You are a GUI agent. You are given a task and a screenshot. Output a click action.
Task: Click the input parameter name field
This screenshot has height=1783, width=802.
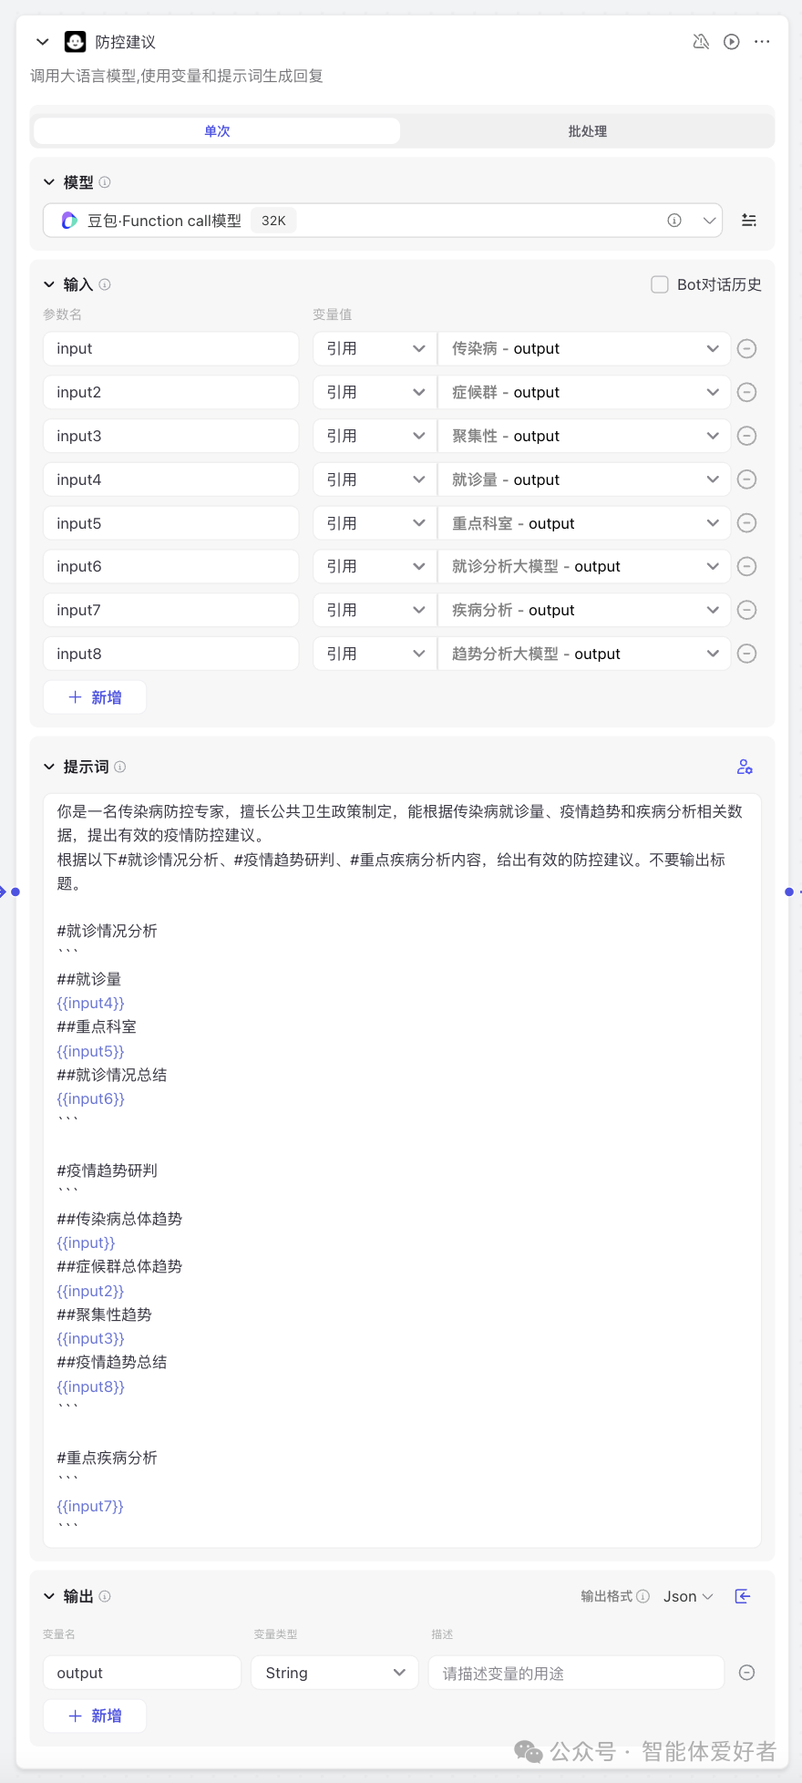click(x=170, y=349)
